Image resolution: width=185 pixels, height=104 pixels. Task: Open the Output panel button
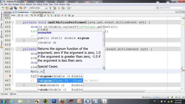point(4,94)
